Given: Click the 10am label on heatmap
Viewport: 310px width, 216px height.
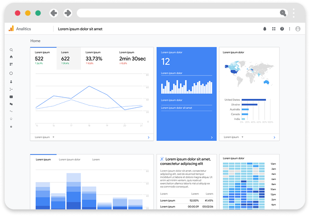Looking at the screenshot, I should tap(273, 189).
